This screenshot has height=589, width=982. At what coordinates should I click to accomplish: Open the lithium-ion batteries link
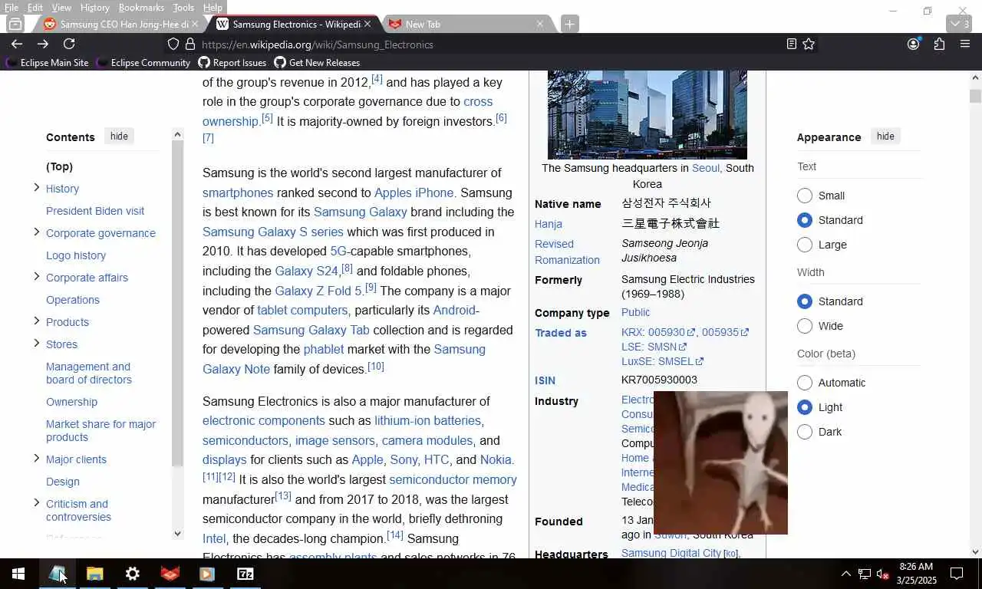tap(427, 420)
